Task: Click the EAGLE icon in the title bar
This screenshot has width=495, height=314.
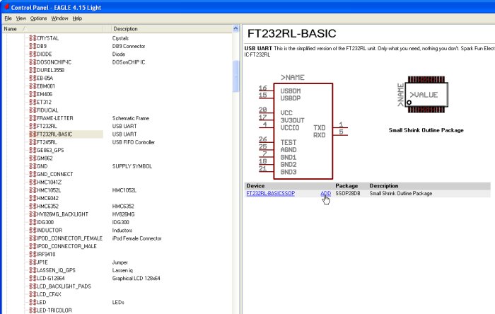Action: point(6,7)
